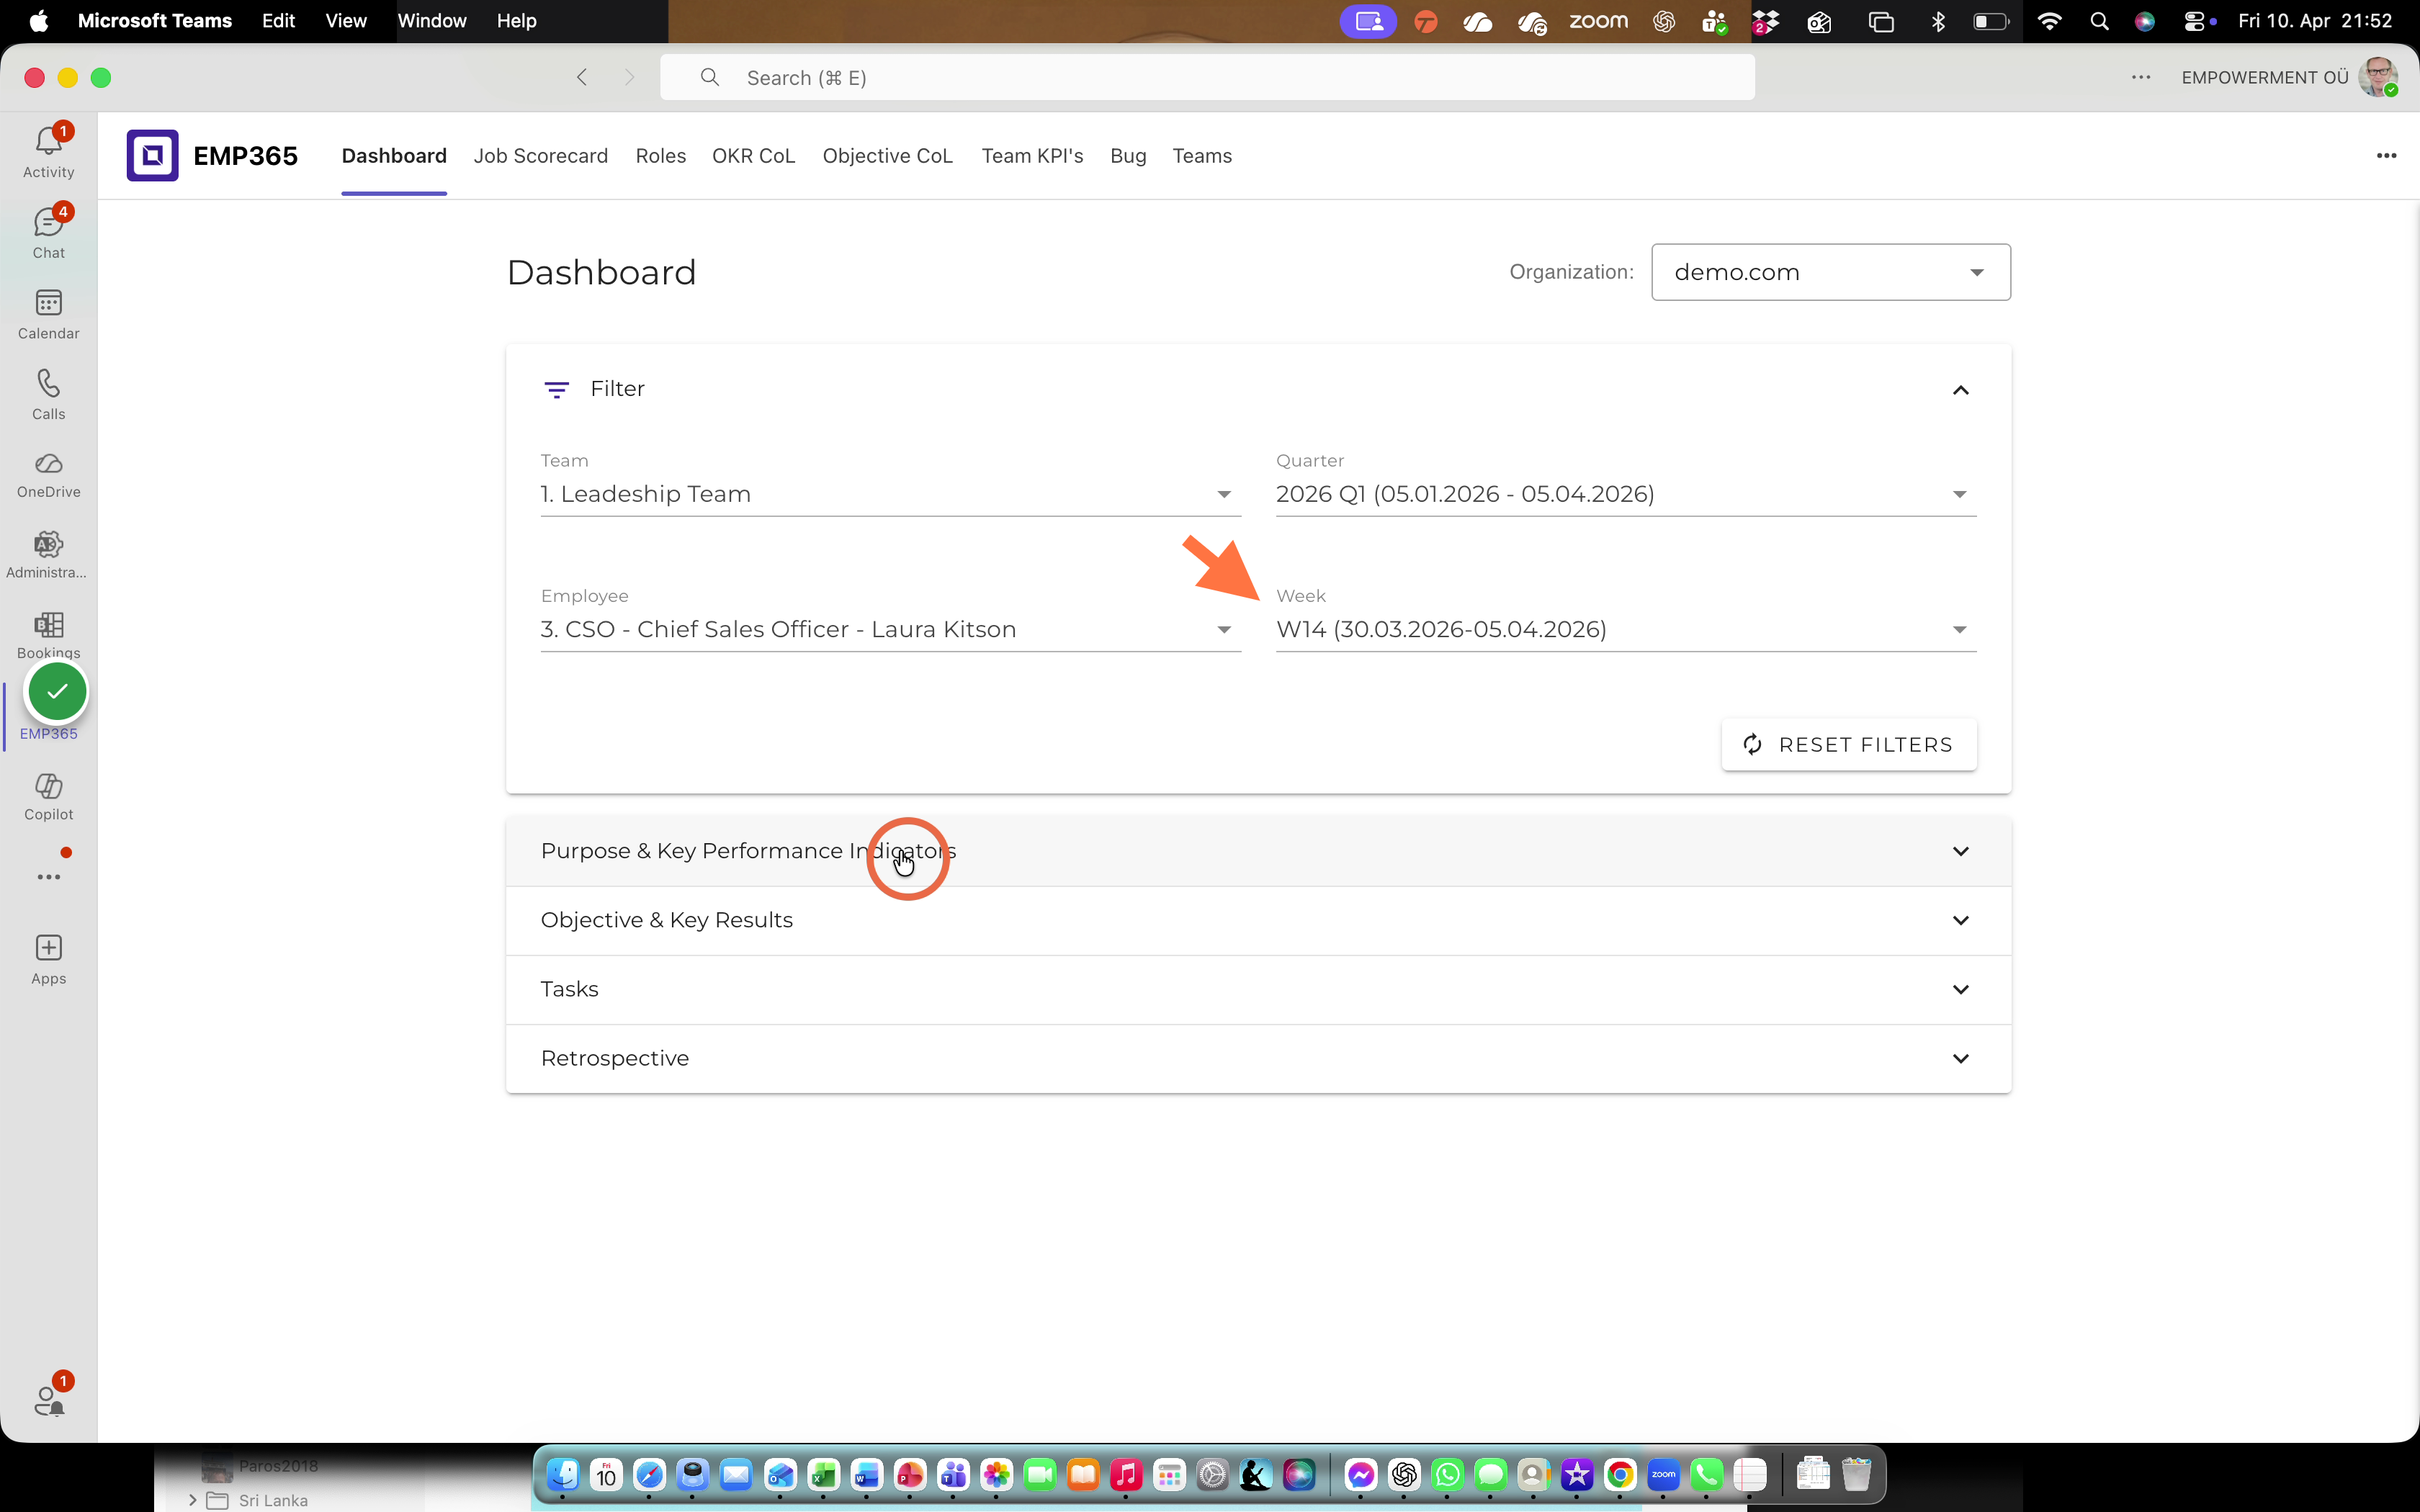This screenshot has height=1512, width=2420.
Task: Open the profile avatar menu
Action: [2378, 77]
